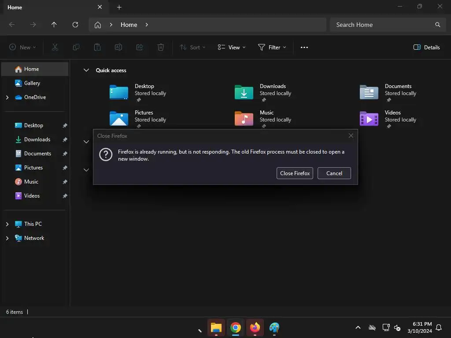Add a new tab with plus button
Viewport: 451px width, 338px height.
(x=119, y=7)
